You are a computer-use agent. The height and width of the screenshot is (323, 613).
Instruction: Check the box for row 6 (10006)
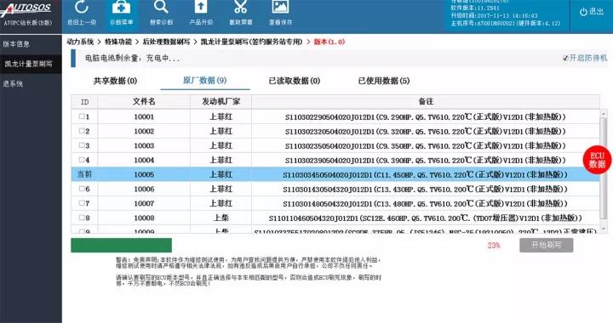tap(82, 189)
